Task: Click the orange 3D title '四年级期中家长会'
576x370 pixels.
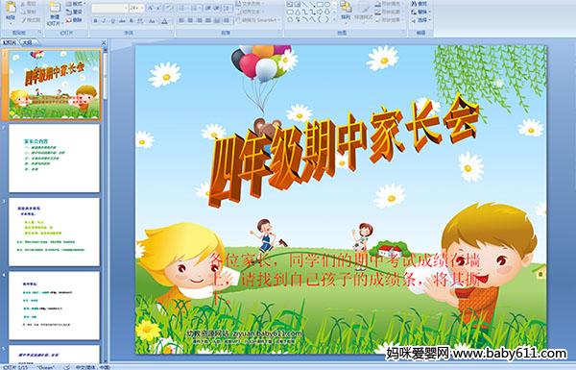Action: pyautogui.click(x=344, y=151)
